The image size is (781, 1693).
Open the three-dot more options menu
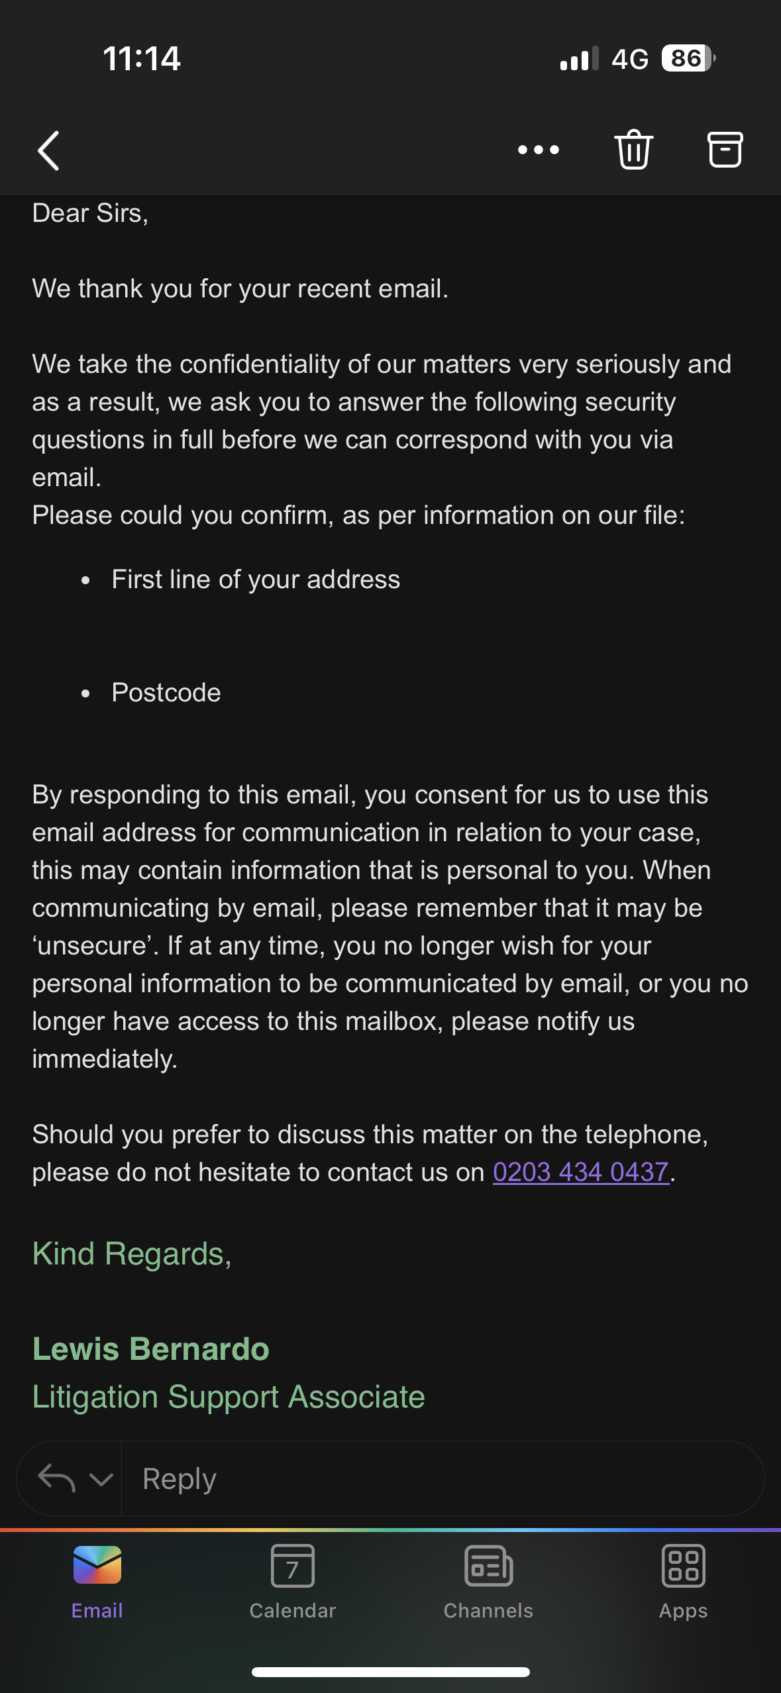pos(538,150)
